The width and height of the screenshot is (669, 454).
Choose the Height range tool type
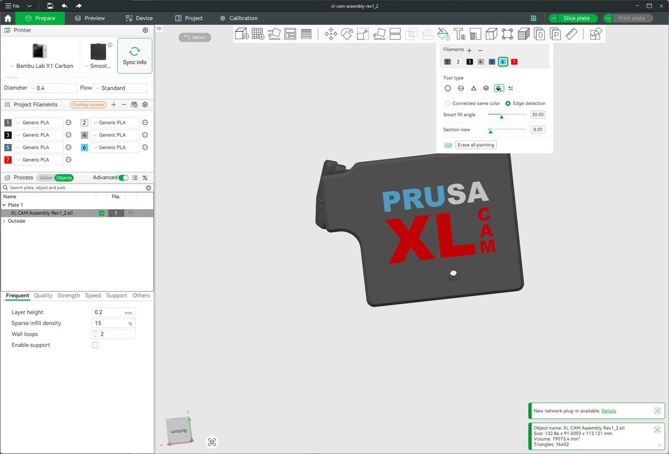pyautogui.click(x=486, y=88)
